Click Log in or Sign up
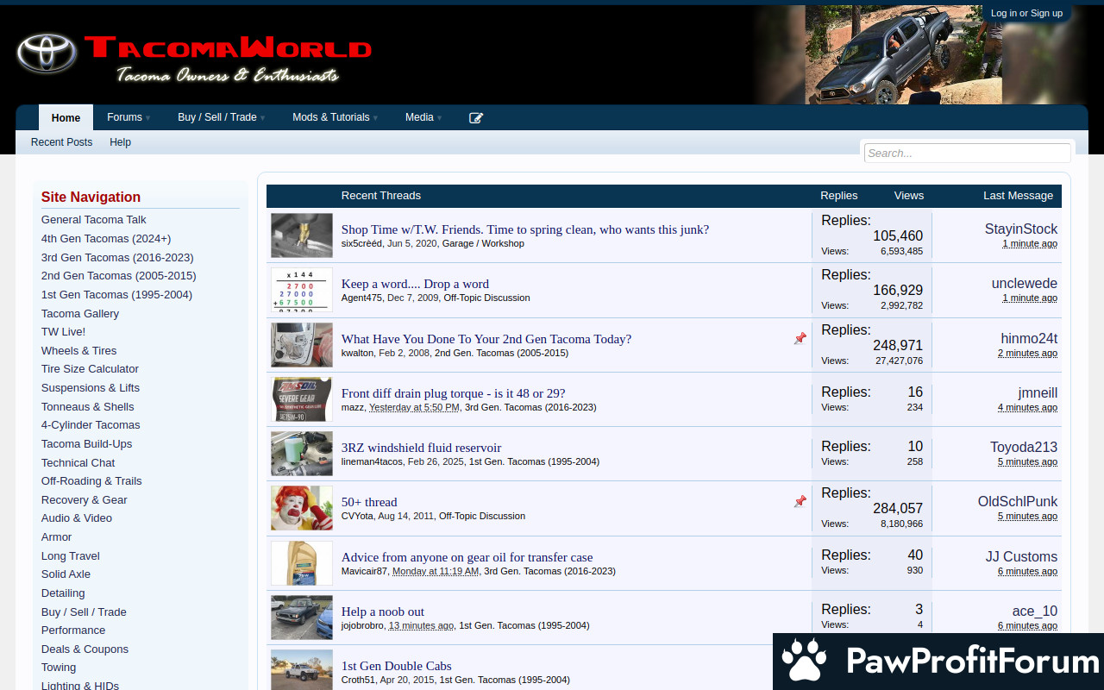The height and width of the screenshot is (690, 1104). click(1026, 13)
